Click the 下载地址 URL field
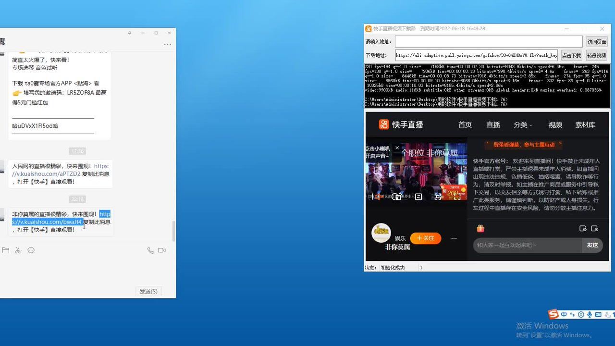Viewport: 615px width, 346px height. tap(477, 55)
